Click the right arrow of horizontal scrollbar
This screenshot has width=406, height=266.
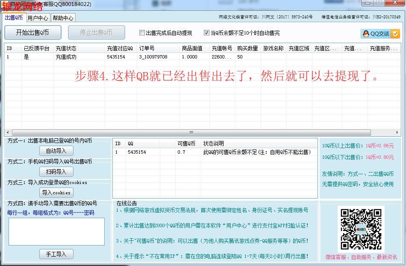pyautogui.click(x=397, y=132)
